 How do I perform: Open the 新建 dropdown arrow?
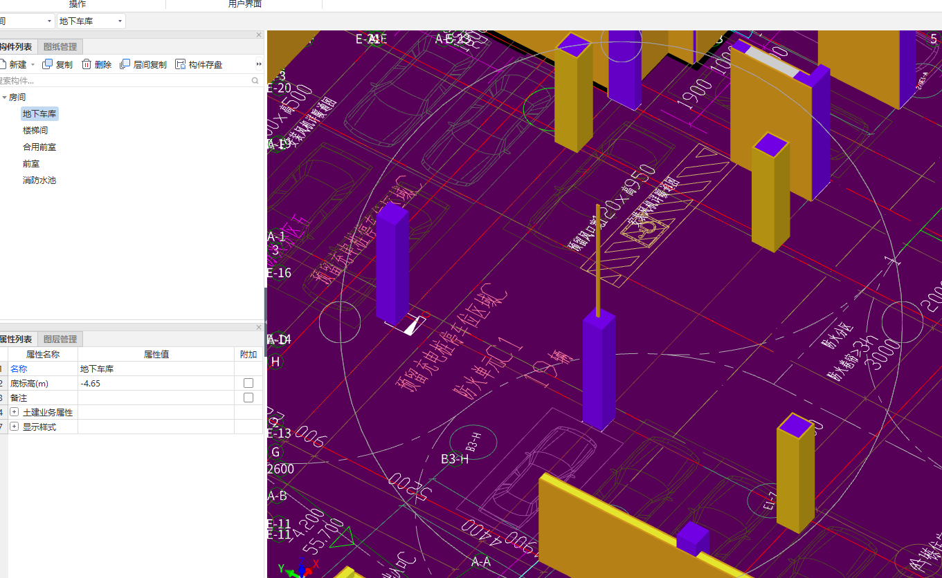(33, 65)
